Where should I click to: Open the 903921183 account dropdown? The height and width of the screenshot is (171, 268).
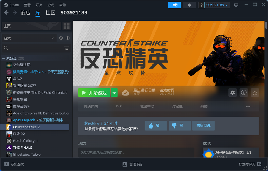[x=217, y=5]
